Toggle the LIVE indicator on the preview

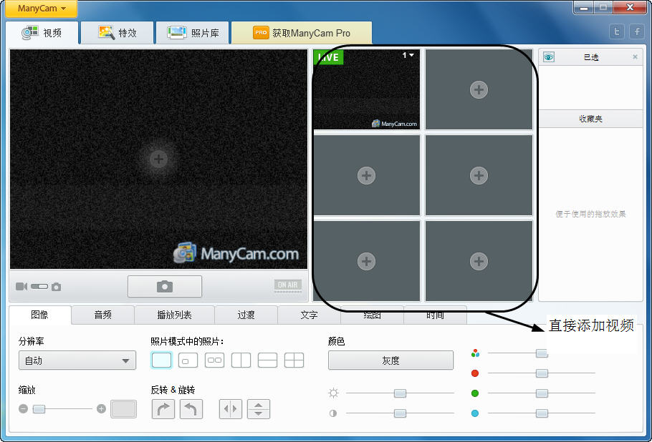(x=329, y=57)
